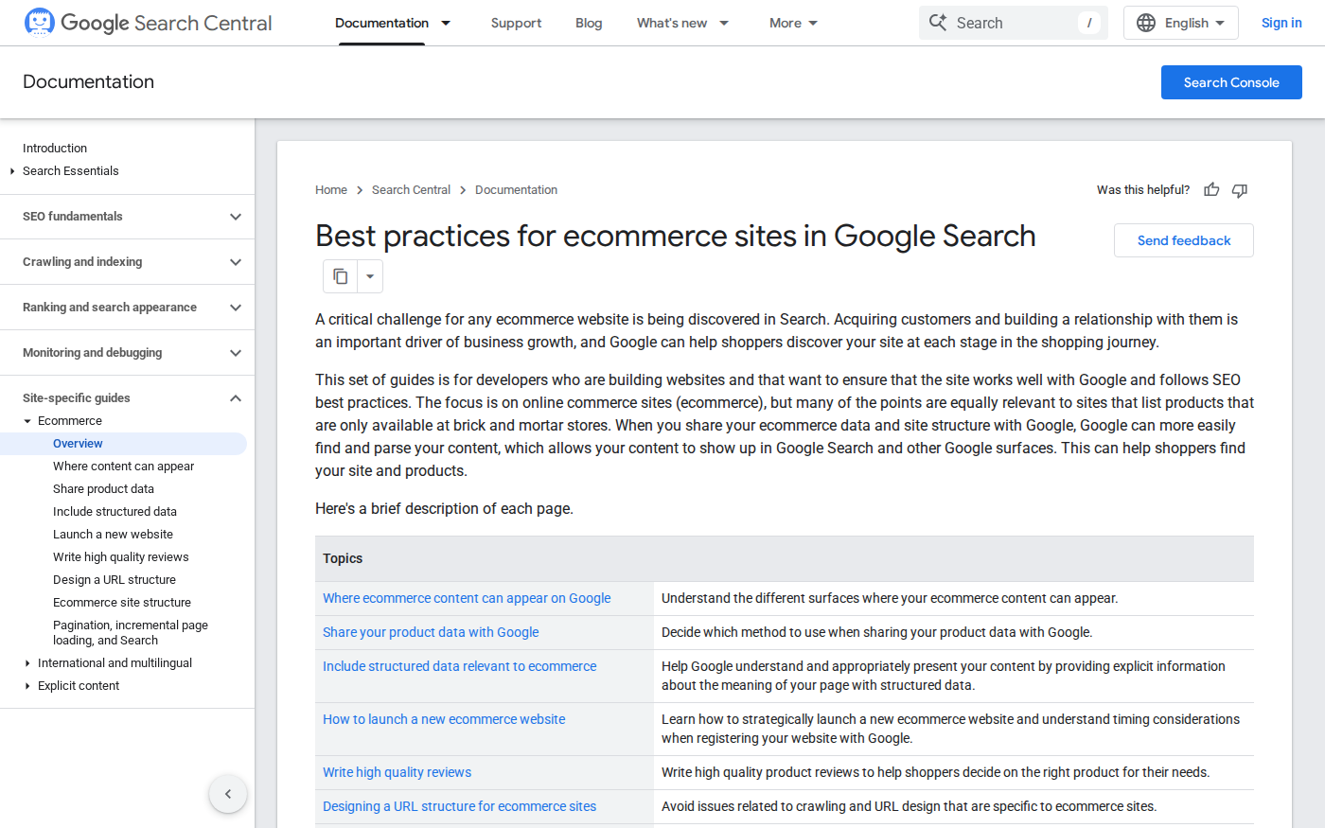This screenshot has height=828, width=1325.
Task: Click in the Search input field
Action: coord(1013,23)
